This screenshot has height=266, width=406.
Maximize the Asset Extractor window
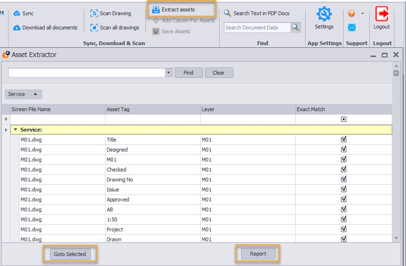(x=385, y=55)
